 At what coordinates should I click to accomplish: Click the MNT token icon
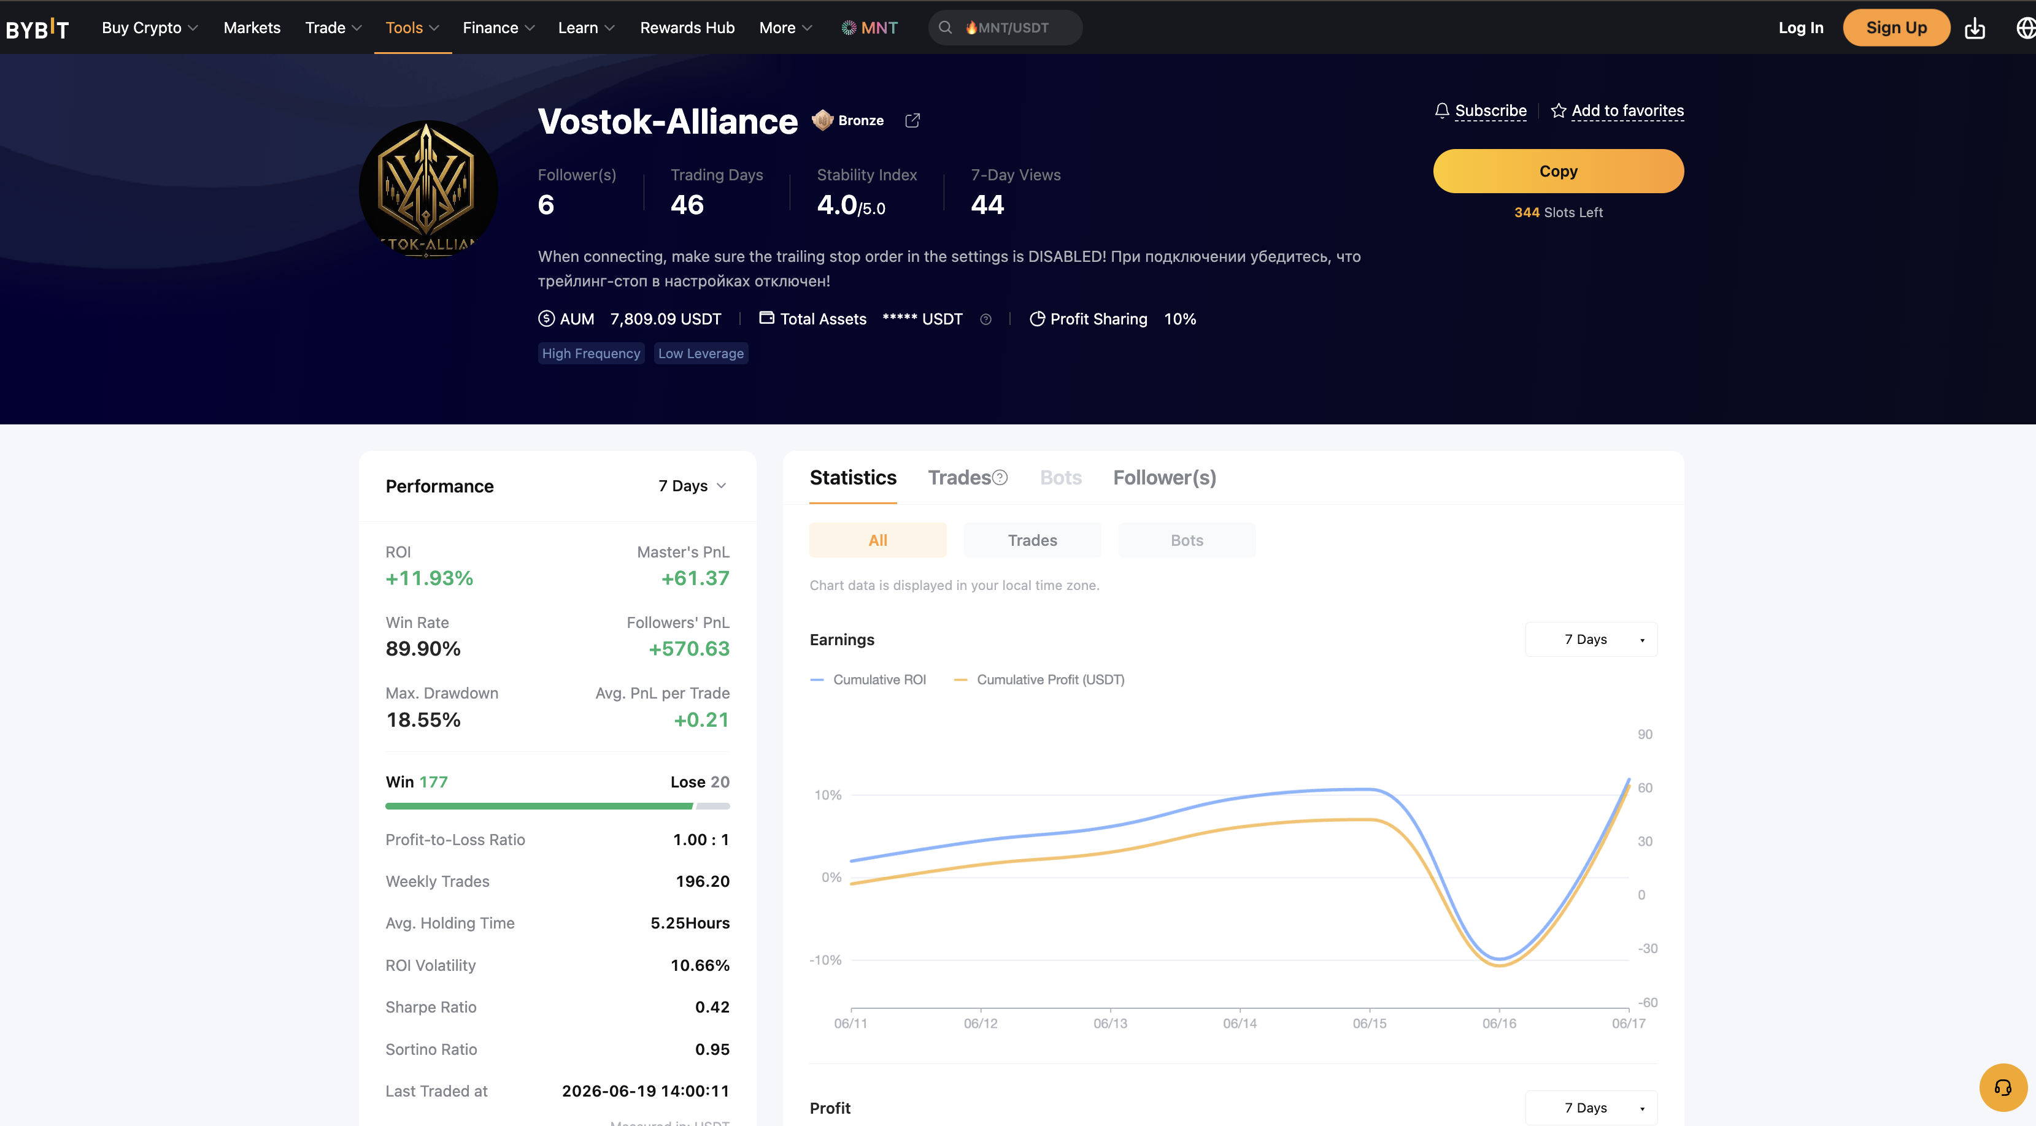click(x=849, y=28)
